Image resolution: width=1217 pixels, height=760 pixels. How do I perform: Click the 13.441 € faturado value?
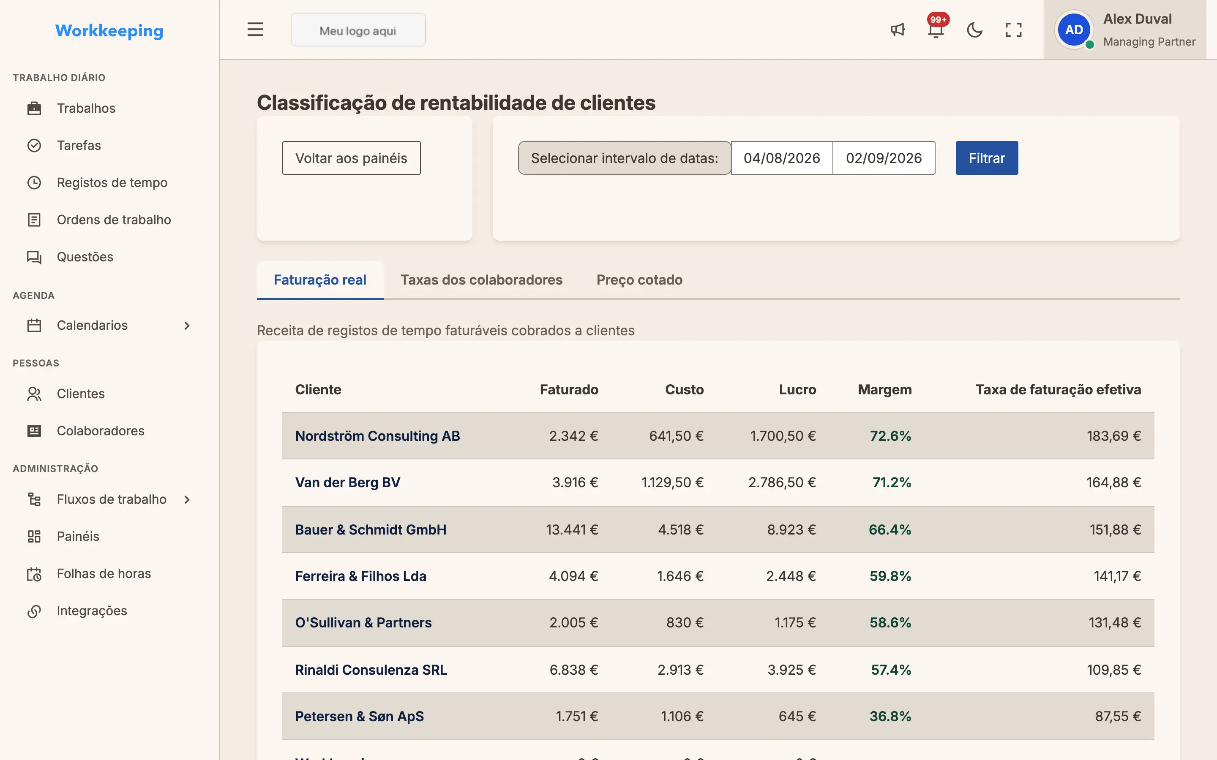click(572, 529)
